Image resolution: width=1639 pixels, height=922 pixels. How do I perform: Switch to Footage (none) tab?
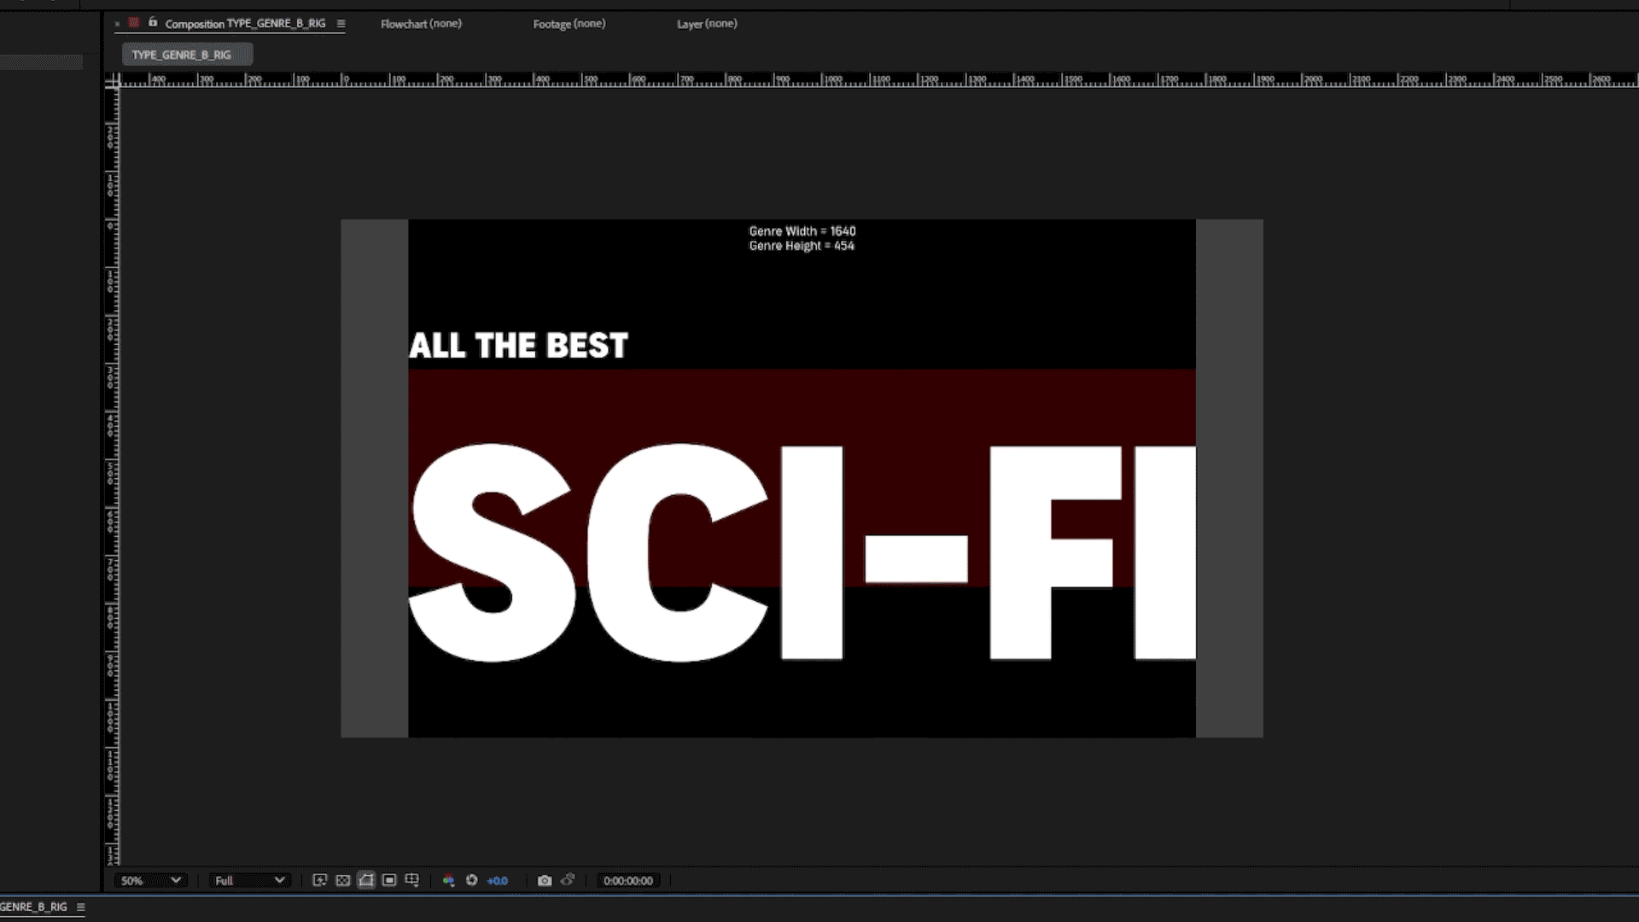click(x=569, y=24)
